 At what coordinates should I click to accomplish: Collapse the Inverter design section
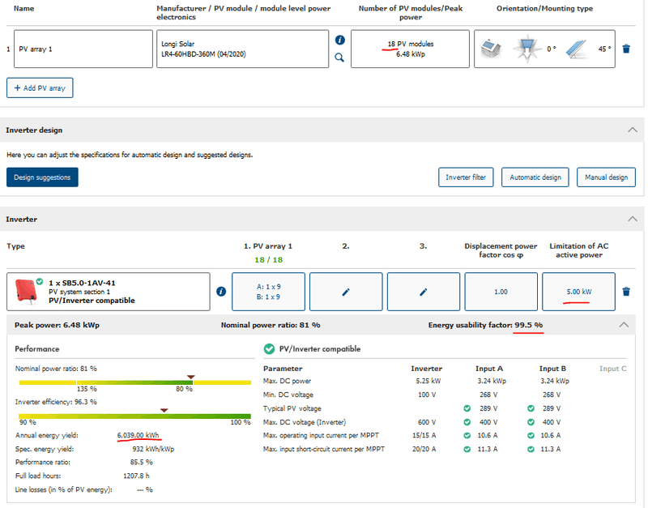tap(632, 130)
